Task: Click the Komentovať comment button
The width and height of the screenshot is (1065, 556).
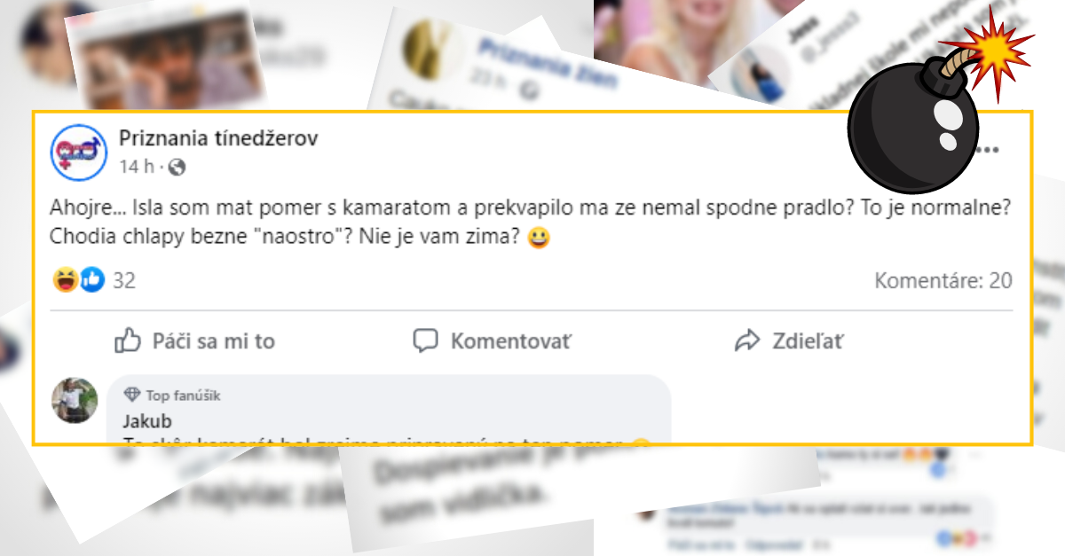Action: [x=493, y=341]
